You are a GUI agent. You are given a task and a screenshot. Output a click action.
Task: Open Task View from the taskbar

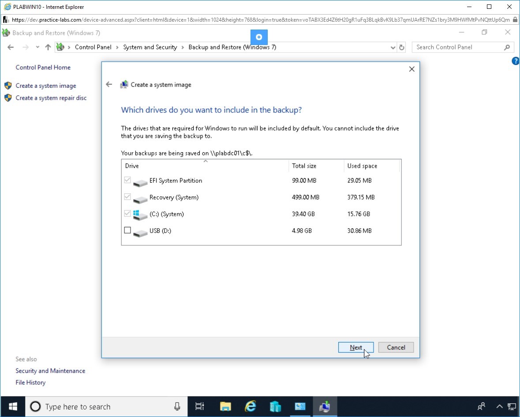tap(200, 406)
